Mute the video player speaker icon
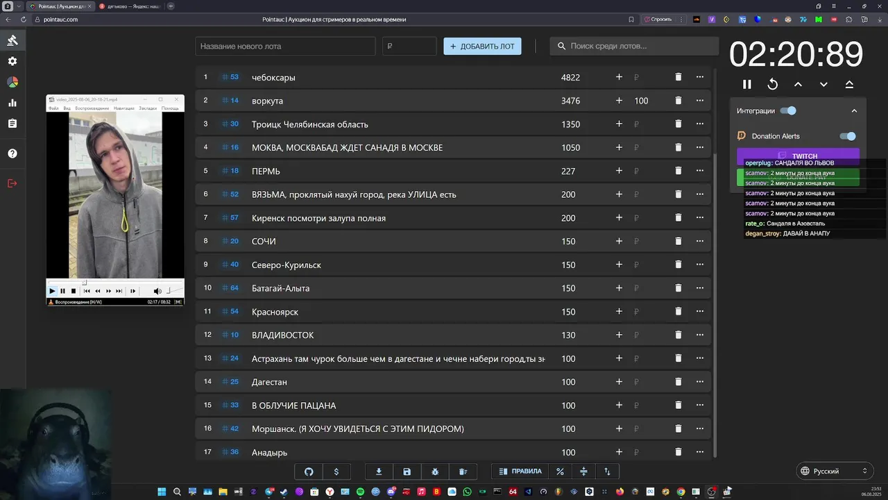 pos(157,291)
